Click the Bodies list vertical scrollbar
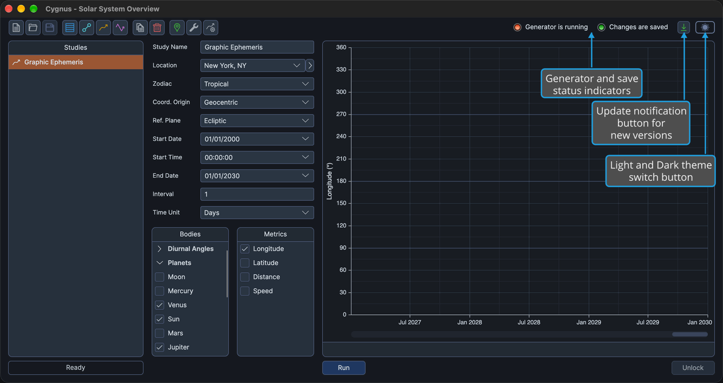This screenshot has width=723, height=383. (227, 273)
